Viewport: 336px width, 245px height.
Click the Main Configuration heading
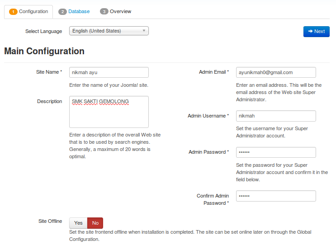(x=44, y=51)
